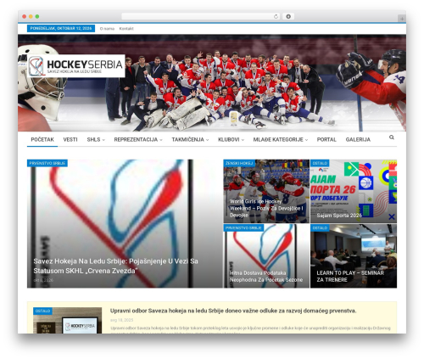Open the O nama link
Image resolution: width=424 pixels, height=359 pixels.
(107, 29)
